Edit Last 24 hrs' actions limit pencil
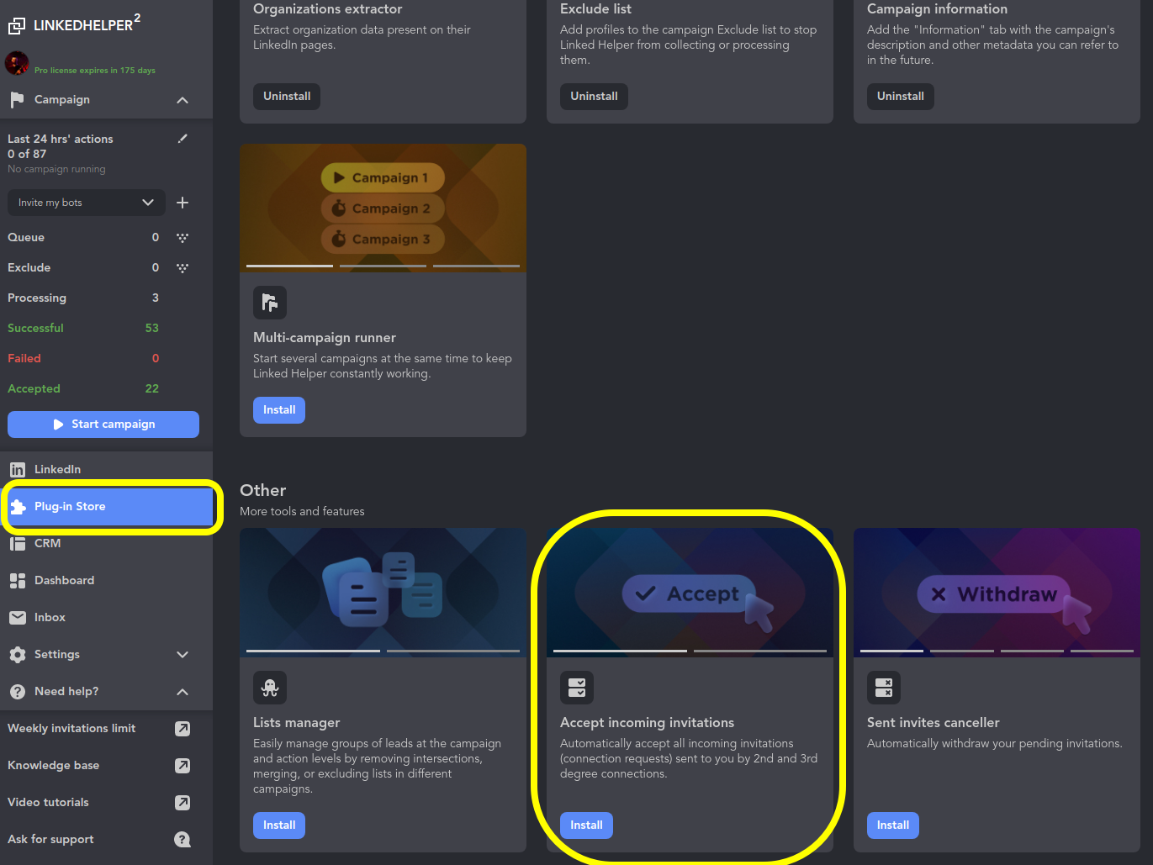Screen dimensions: 1153x865 (182, 139)
